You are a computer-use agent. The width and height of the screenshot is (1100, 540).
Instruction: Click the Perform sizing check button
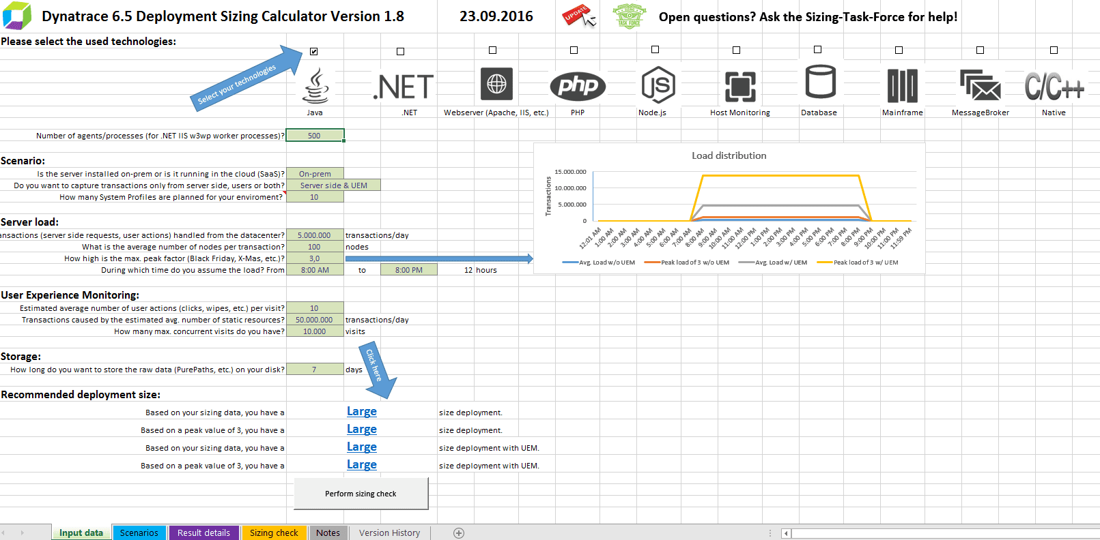click(x=361, y=494)
